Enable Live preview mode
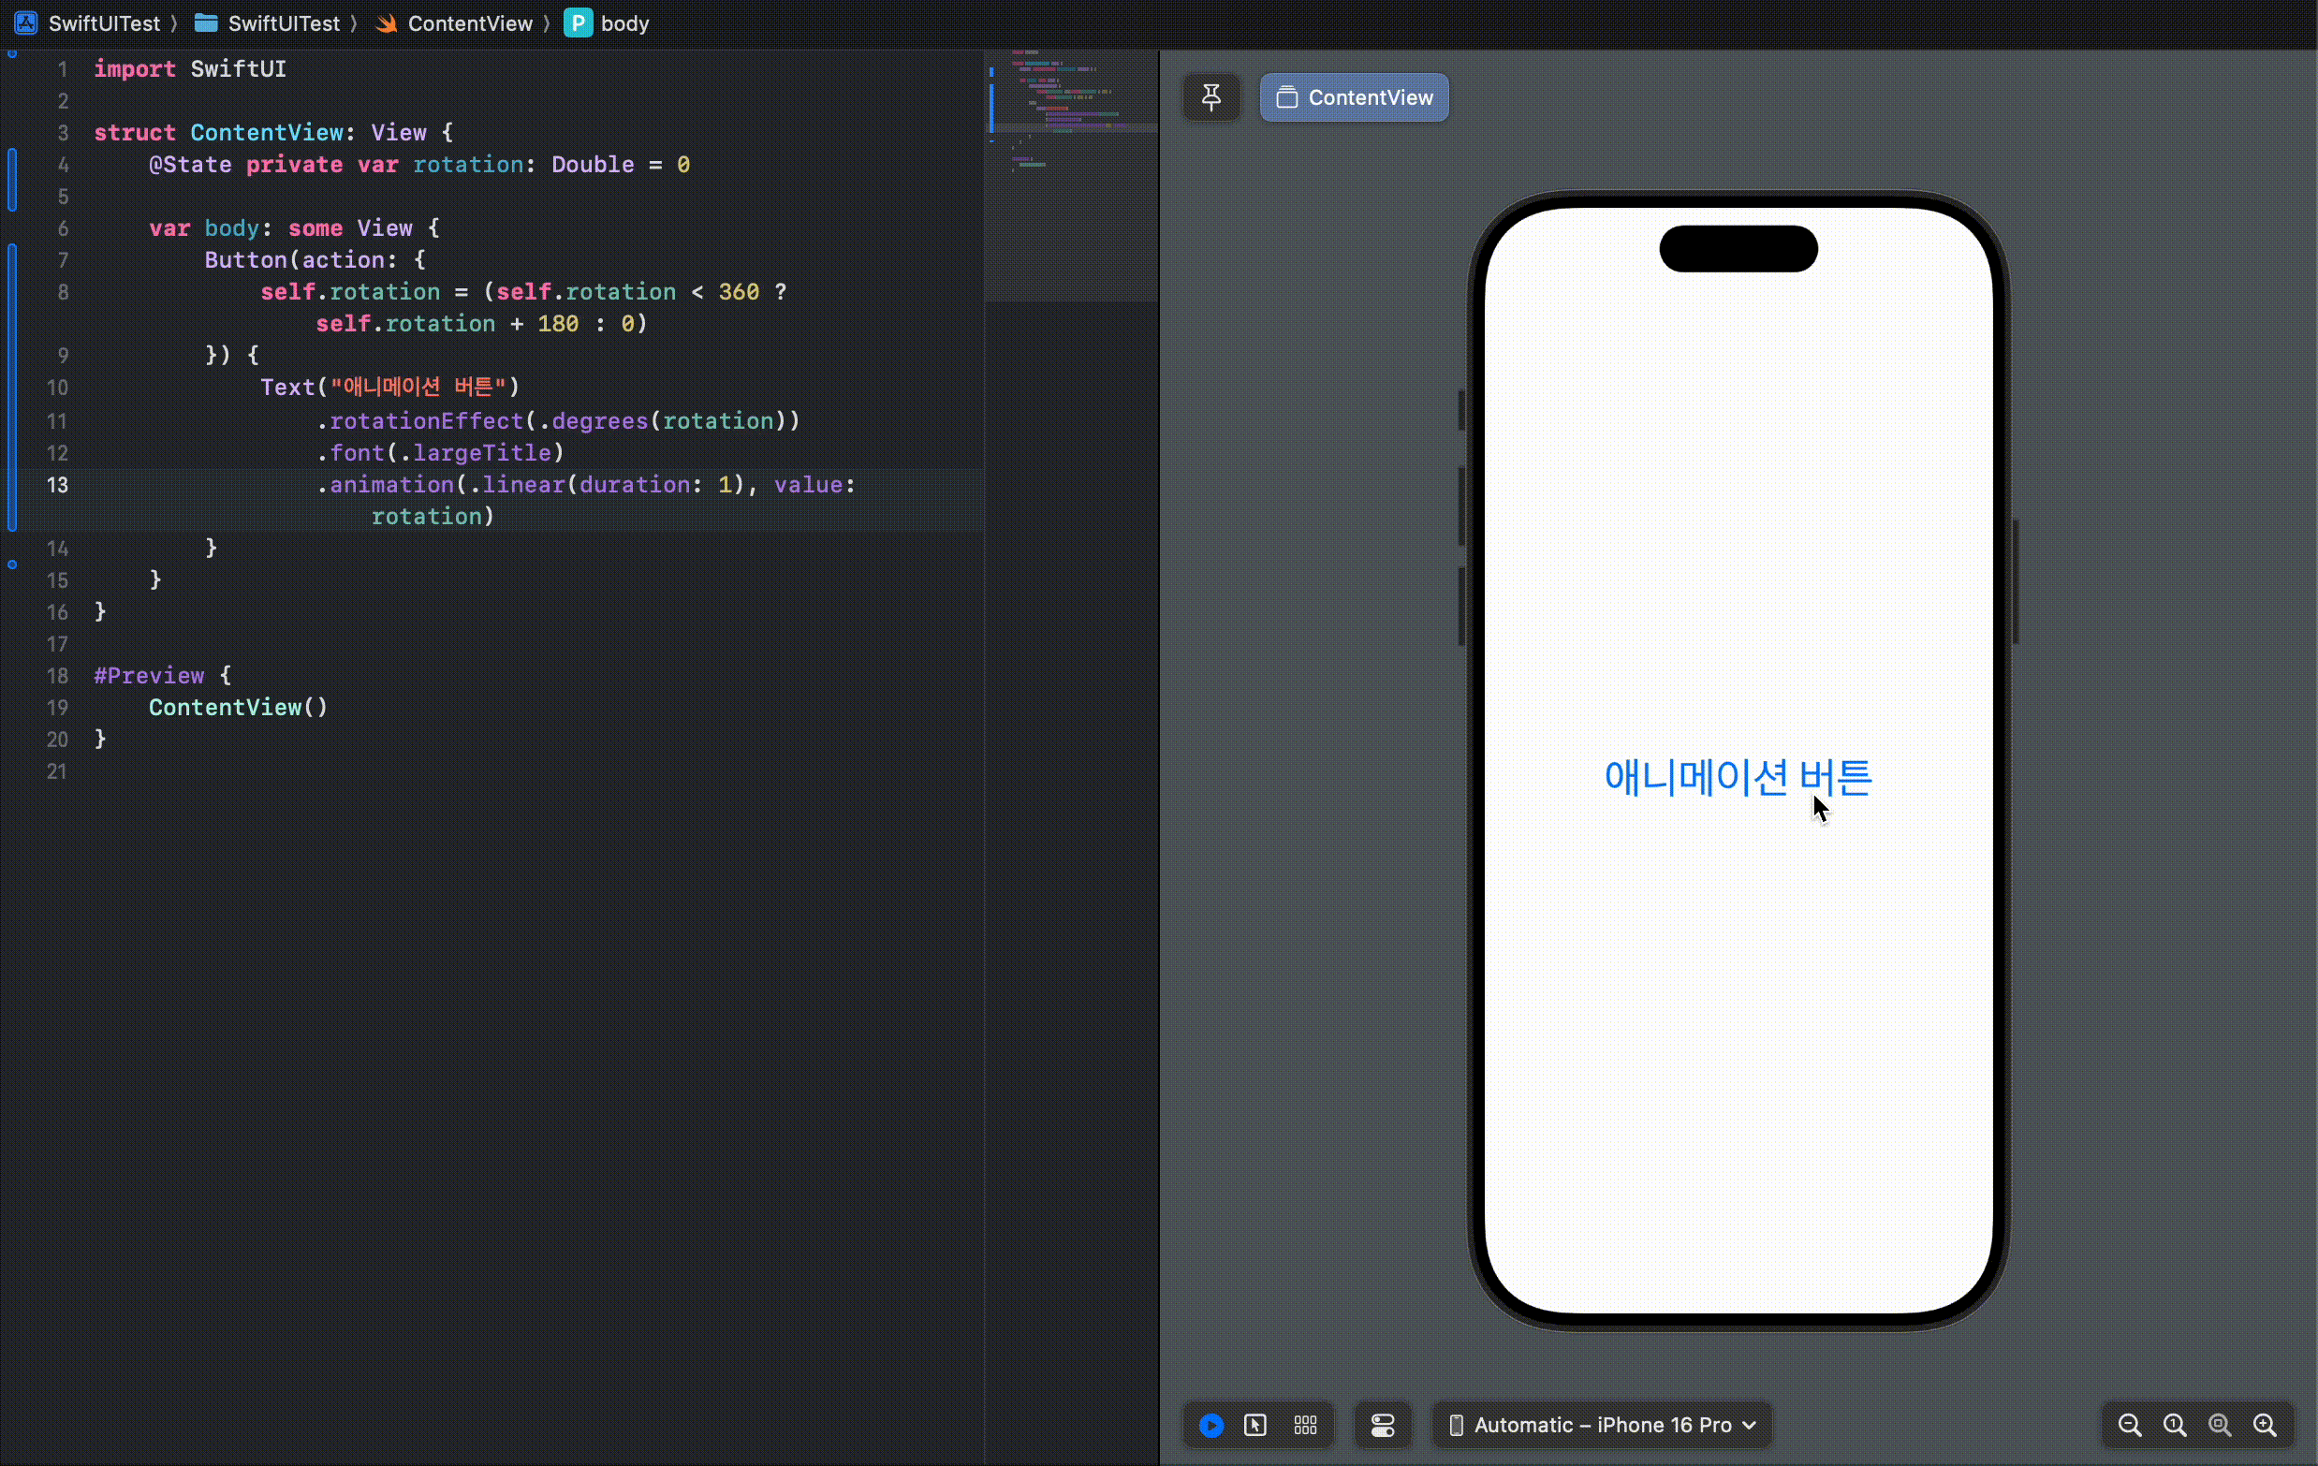Viewport: 2318px width, 1466px height. pos(1211,1425)
